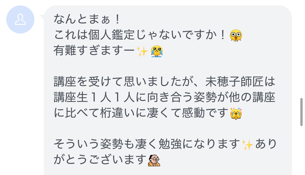Screen dimensions: 305x175
Task: Click the speech bubble tail near avatar
Action: pyautogui.click(x=42, y=17)
